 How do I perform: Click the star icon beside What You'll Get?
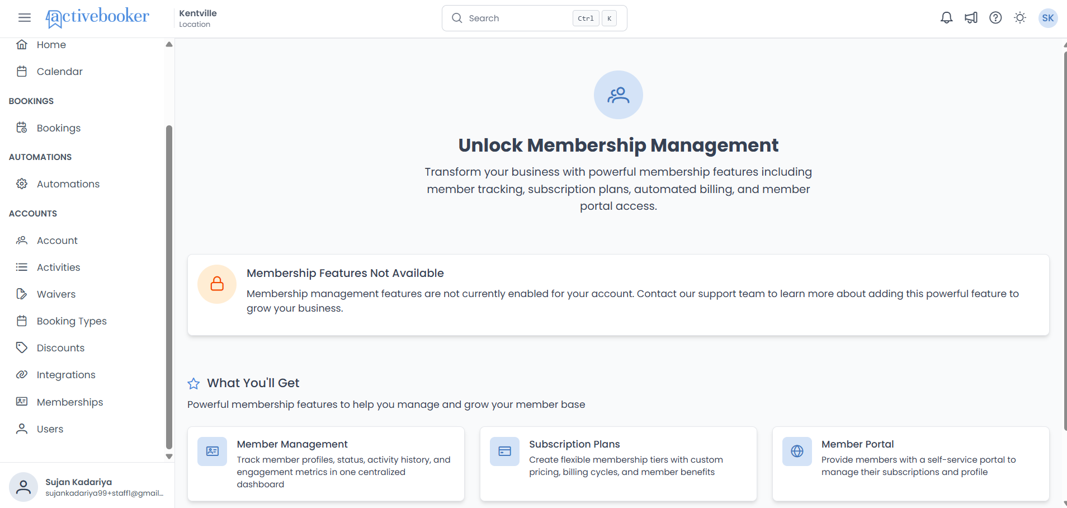193,384
